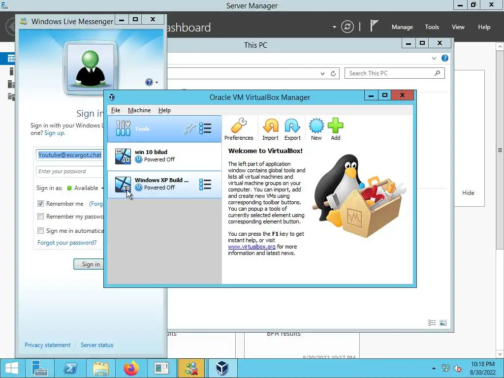Click the Messenger help icon
This screenshot has width=504, height=378.
[149, 82]
